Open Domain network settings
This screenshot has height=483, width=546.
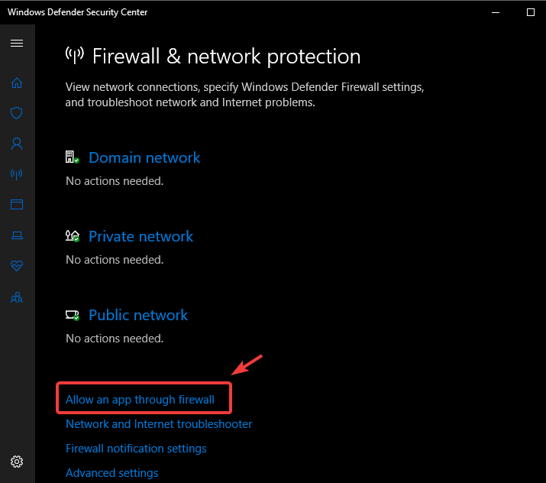(x=144, y=158)
